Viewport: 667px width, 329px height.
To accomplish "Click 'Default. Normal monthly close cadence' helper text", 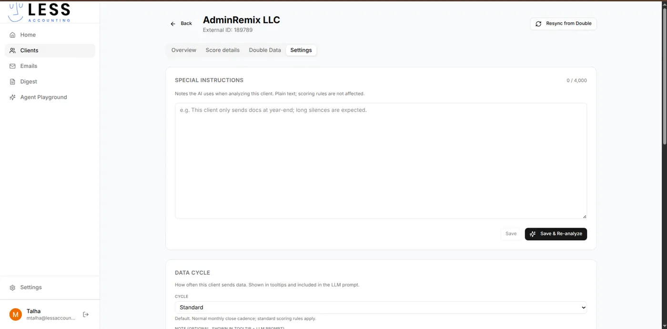I will (x=245, y=319).
